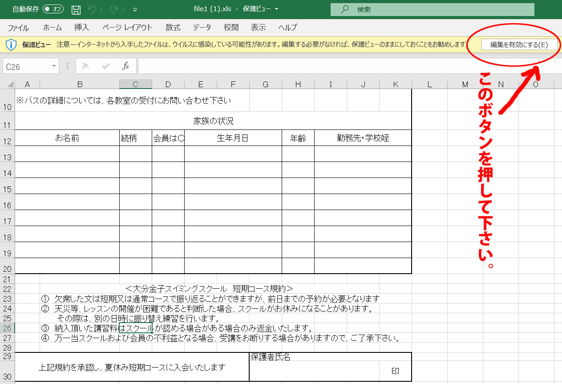The image size is (562, 384).
Task: Open the 表示 tab
Action: click(259, 28)
